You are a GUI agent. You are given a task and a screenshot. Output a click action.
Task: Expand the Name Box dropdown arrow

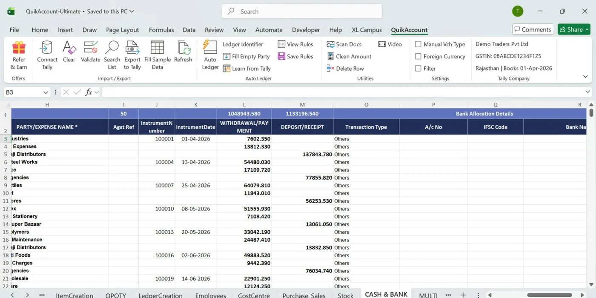click(x=46, y=92)
